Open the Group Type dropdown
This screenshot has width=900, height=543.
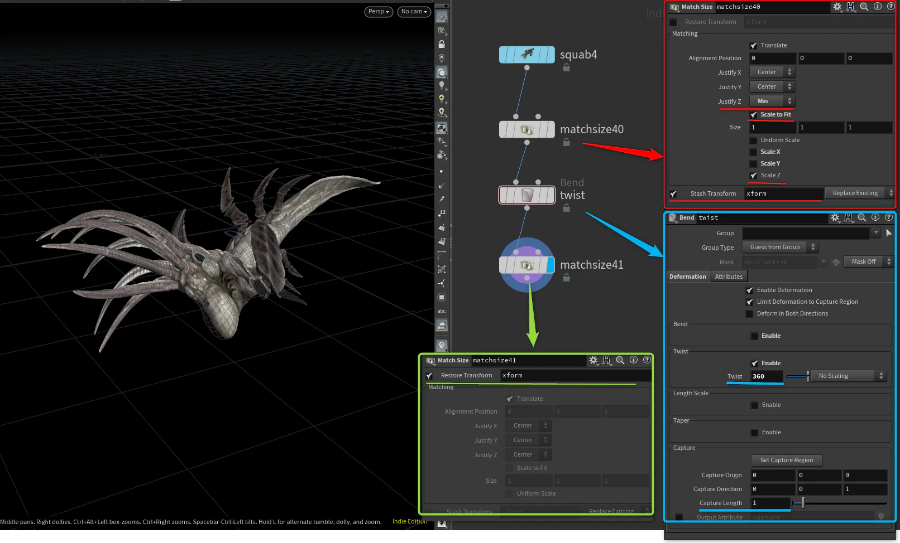tap(780, 247)
